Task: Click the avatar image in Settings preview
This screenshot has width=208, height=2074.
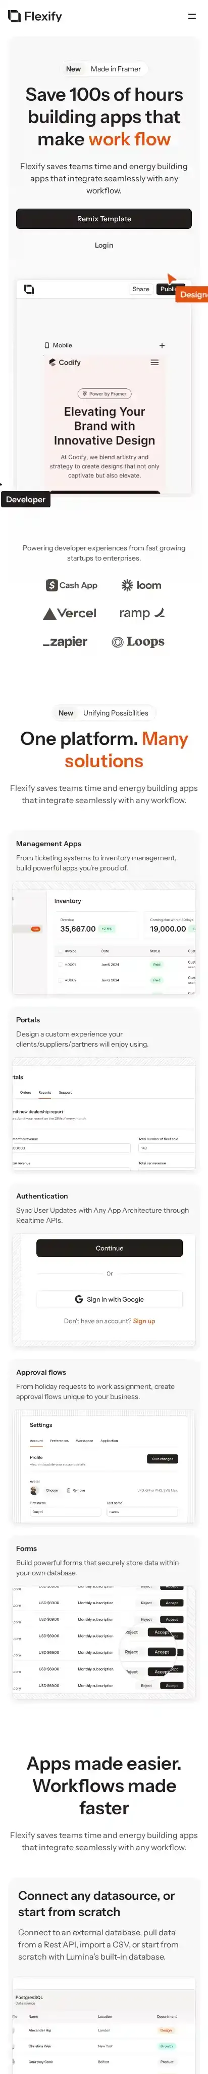Action: [34, 1490]
